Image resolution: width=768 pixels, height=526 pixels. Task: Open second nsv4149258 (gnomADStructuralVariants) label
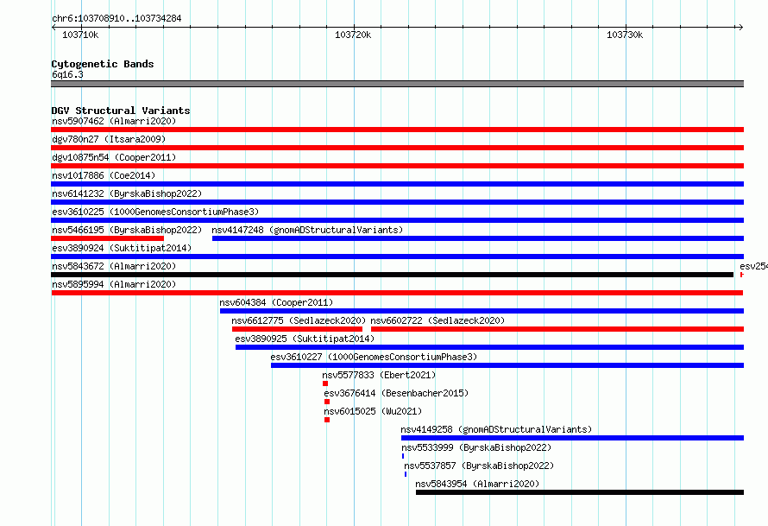[496, 429]
